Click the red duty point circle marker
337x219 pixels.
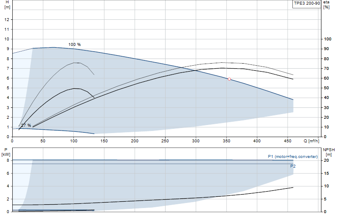[x=229, y=79]
